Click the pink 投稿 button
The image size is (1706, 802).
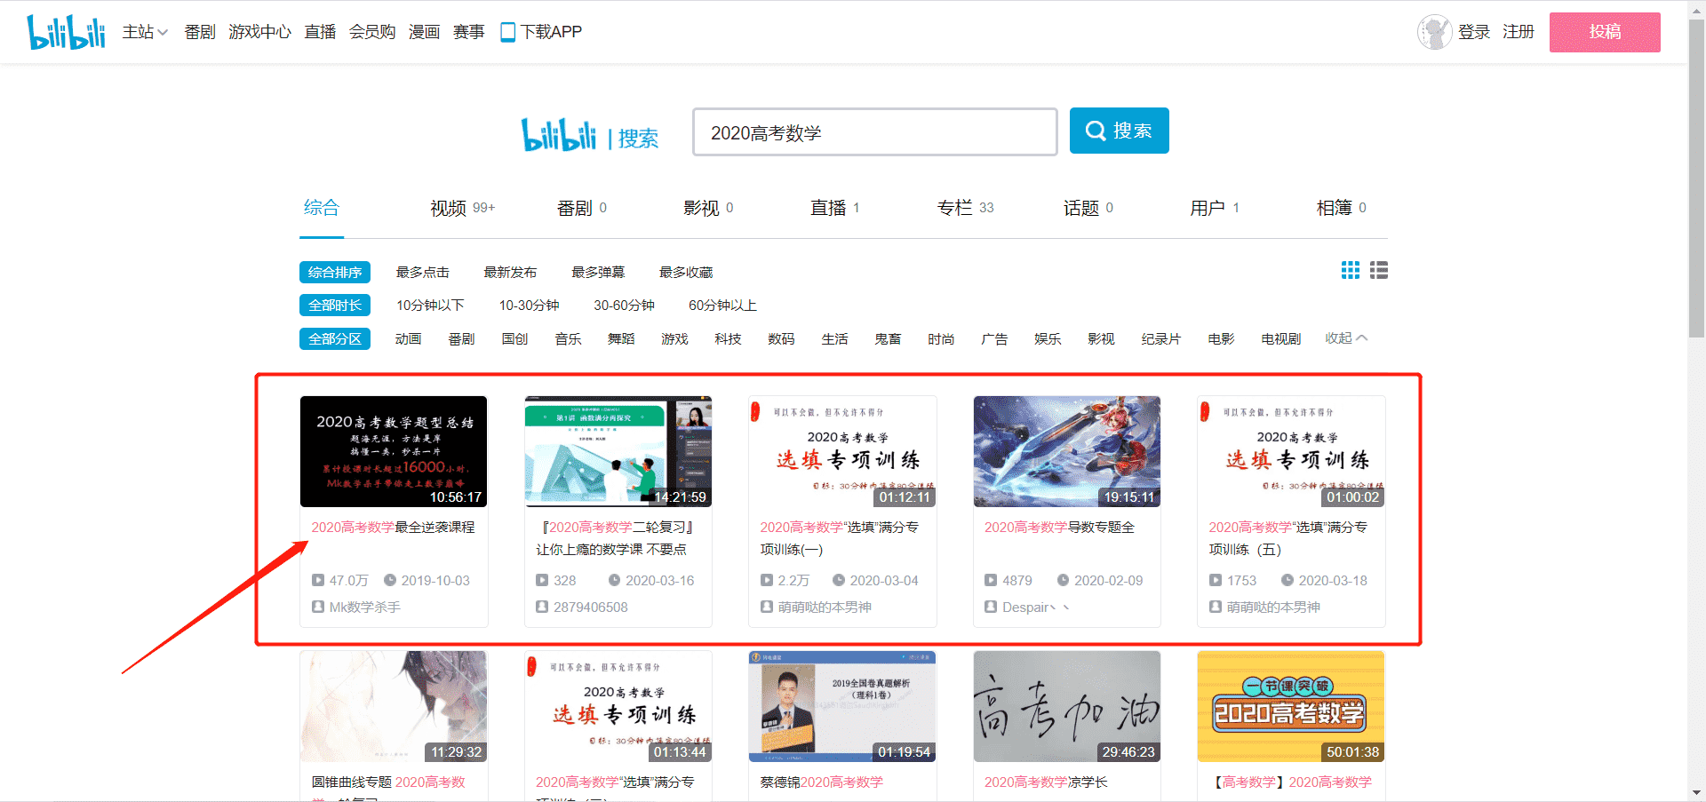1605,32
